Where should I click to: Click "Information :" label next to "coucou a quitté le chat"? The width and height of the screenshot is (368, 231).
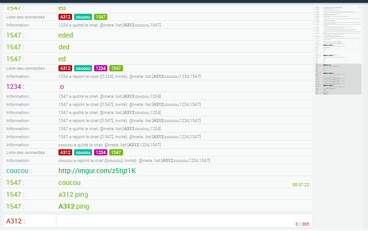(x=19, y=145)
